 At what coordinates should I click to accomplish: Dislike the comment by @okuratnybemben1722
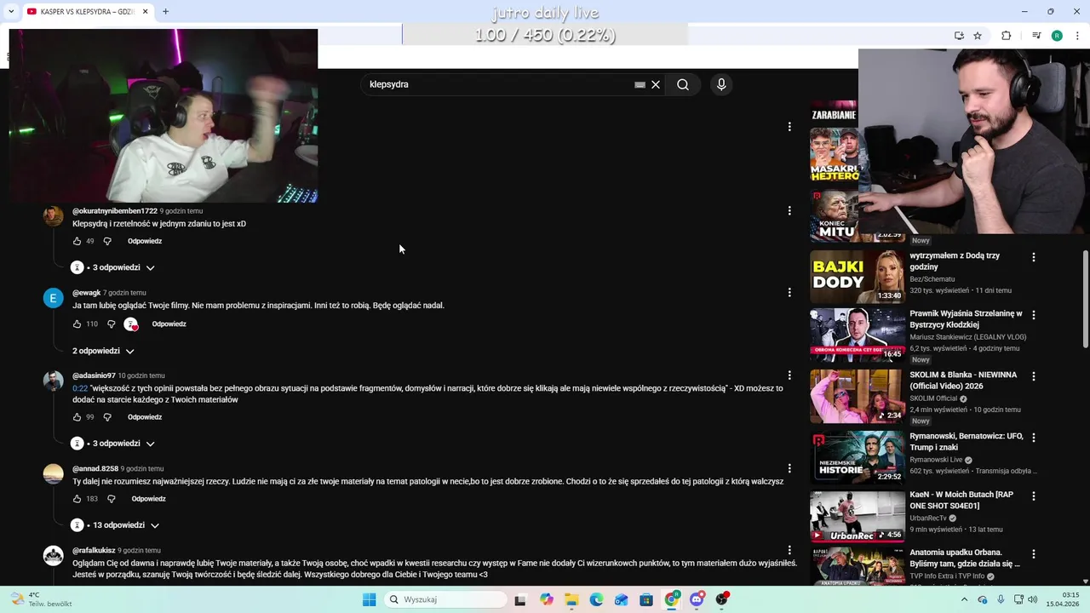tap(107, 241)
